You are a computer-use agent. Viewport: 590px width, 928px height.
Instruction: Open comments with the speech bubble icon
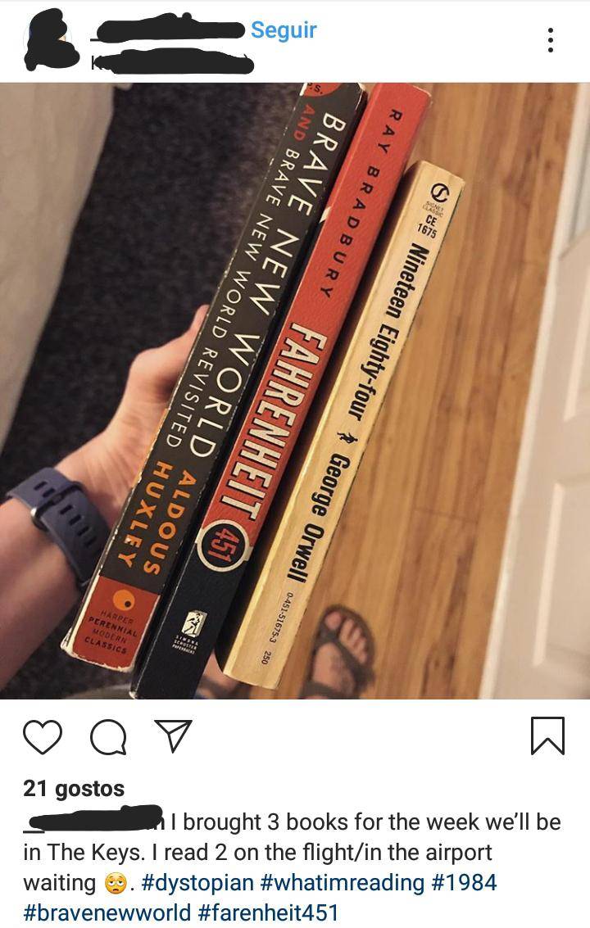[108, 737]
